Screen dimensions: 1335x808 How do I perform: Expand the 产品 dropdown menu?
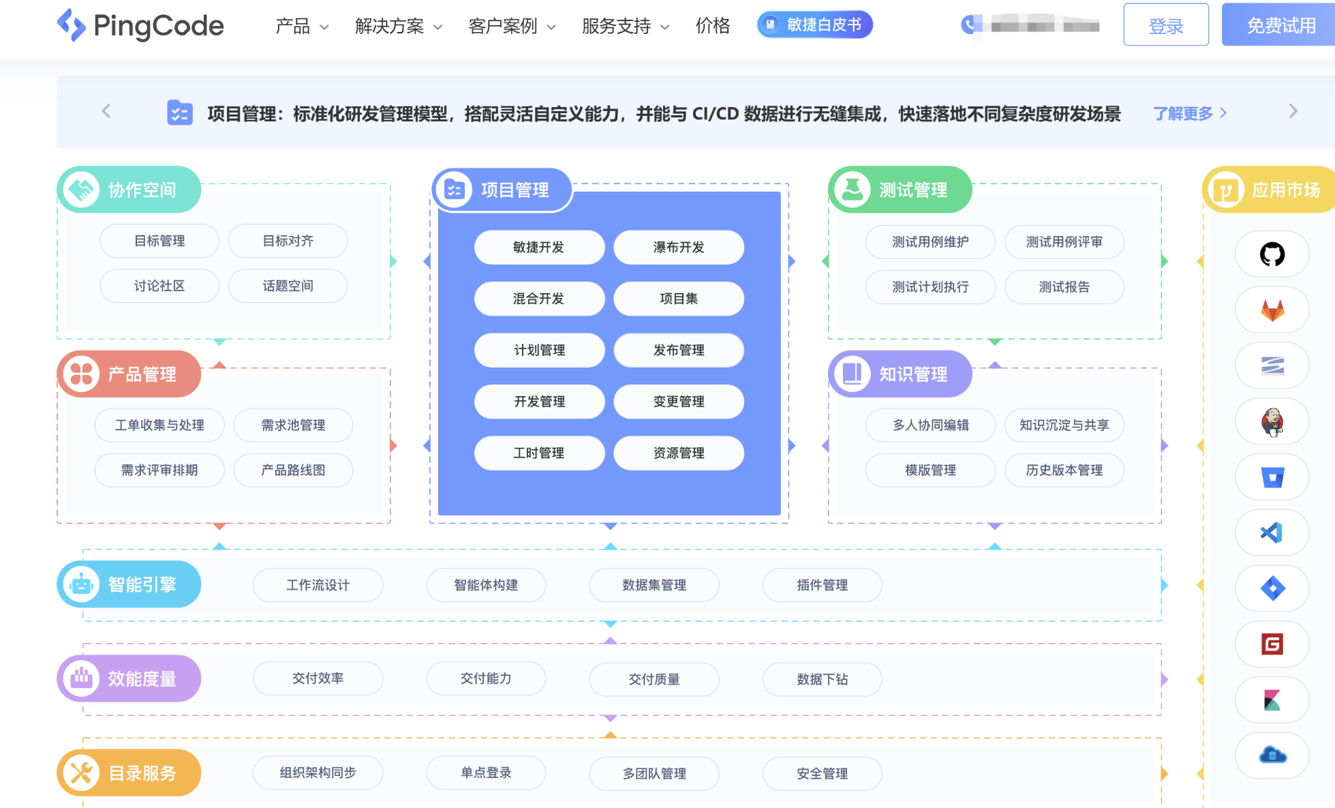[301, 26]
